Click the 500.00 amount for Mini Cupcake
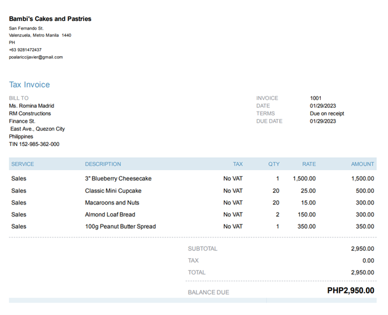Image resolution: width=388 pixels, height=315 pixels. [365, 190]
